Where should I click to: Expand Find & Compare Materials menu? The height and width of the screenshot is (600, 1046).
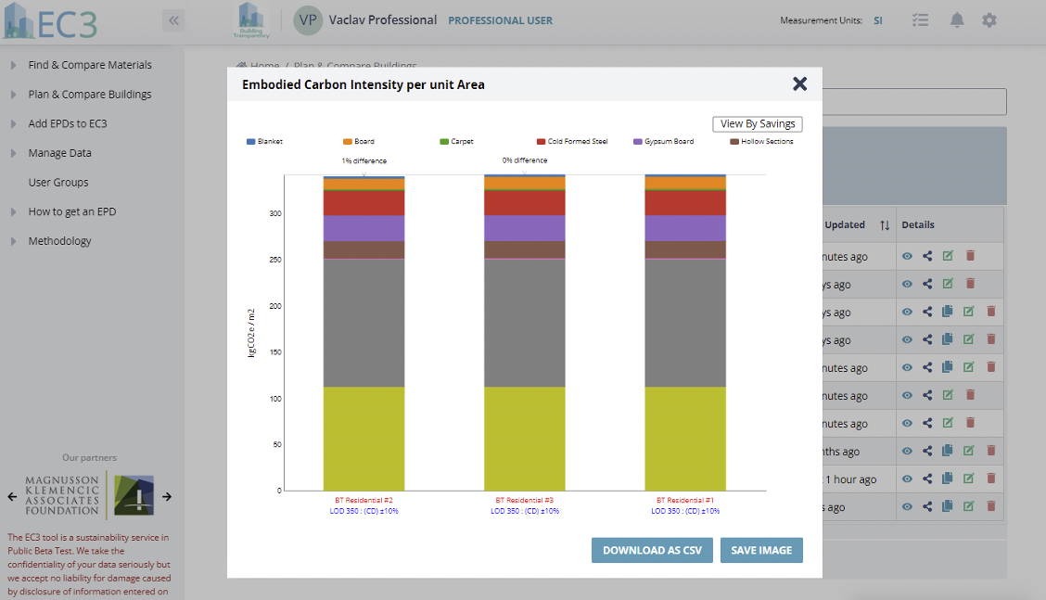pyautogui.click(x=90, y=65)
